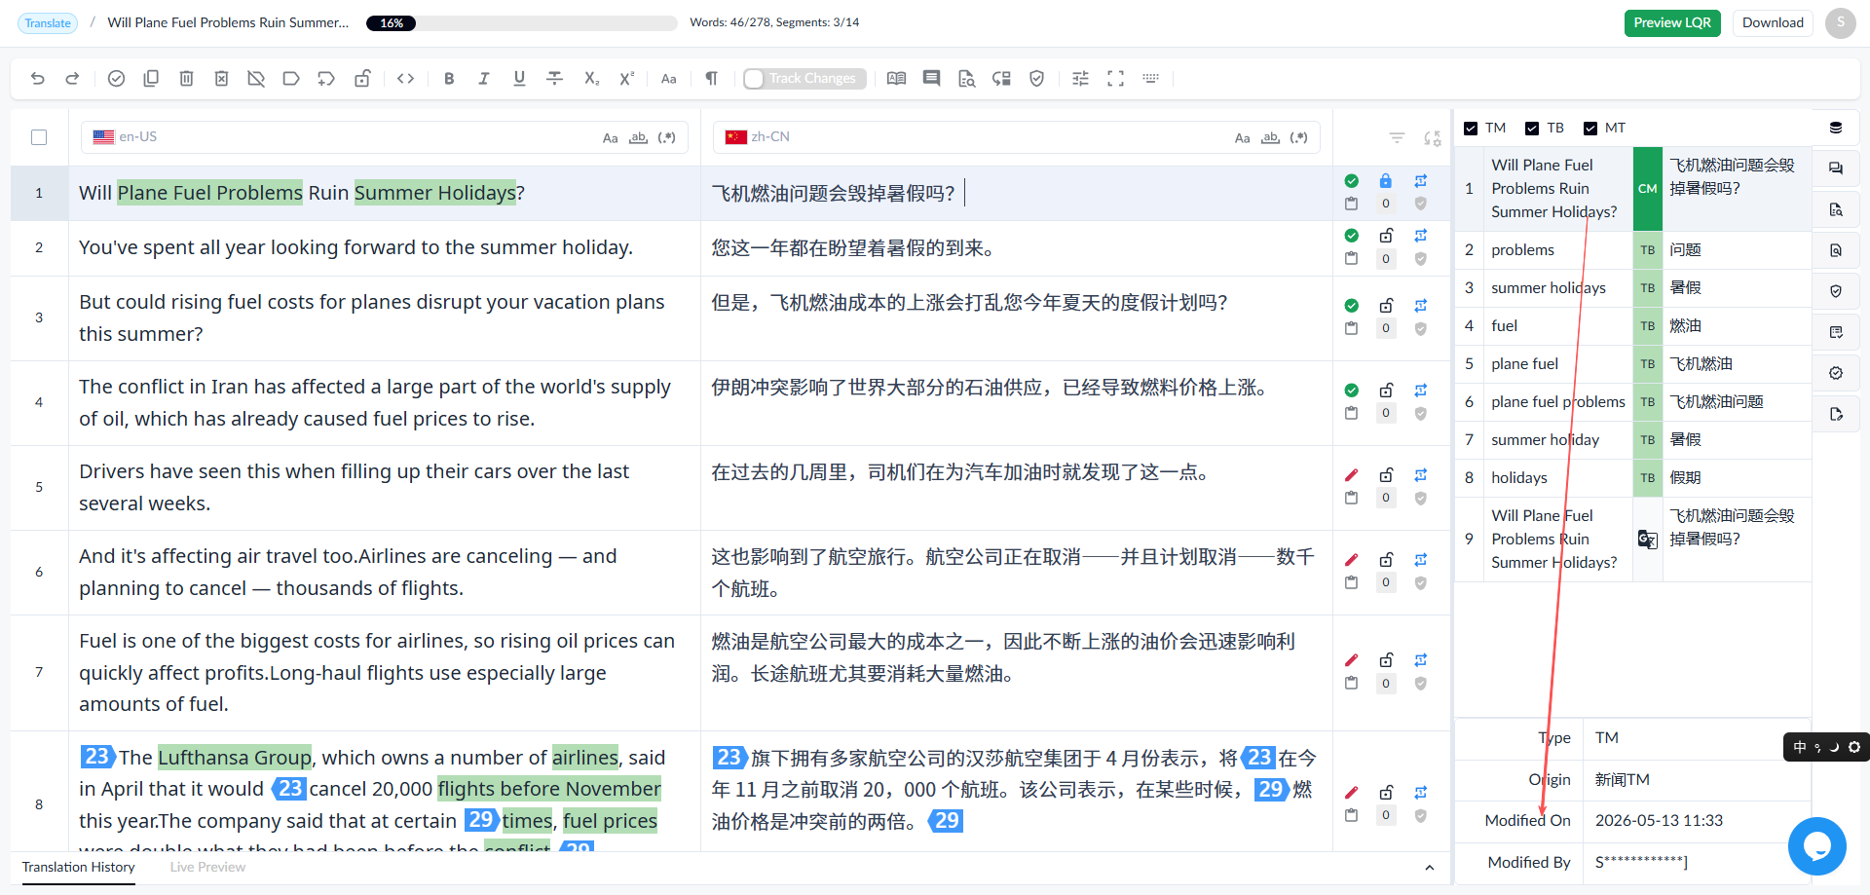Click the 16% translation progress bar

(x=522, y=23)
